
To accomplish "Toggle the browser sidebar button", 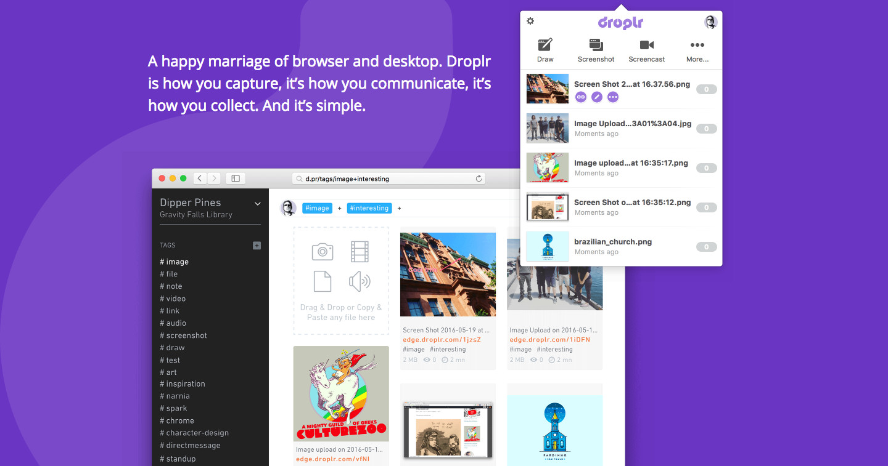I will coord(236,179).
